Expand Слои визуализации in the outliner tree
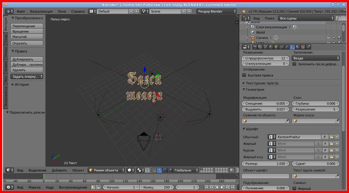Screen dimensions: 349x193 pyautogui.click(x=247, y=27)
